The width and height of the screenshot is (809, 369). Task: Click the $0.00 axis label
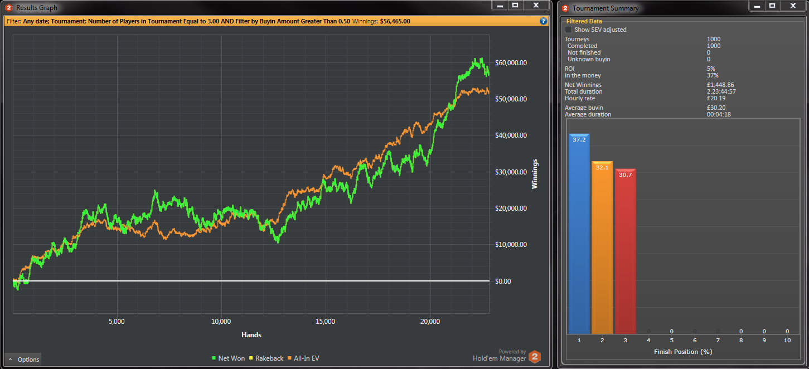pos(503,281)
